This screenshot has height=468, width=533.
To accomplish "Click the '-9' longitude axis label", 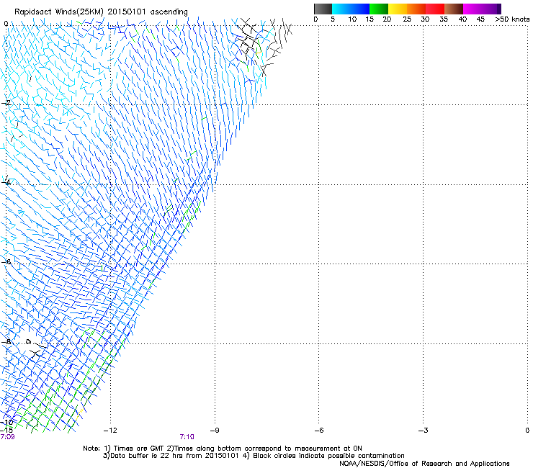I will click(x=215, y=431).
